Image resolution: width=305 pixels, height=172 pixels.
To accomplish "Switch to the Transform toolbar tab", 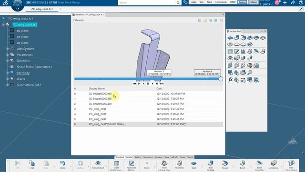I will (148, 157).
